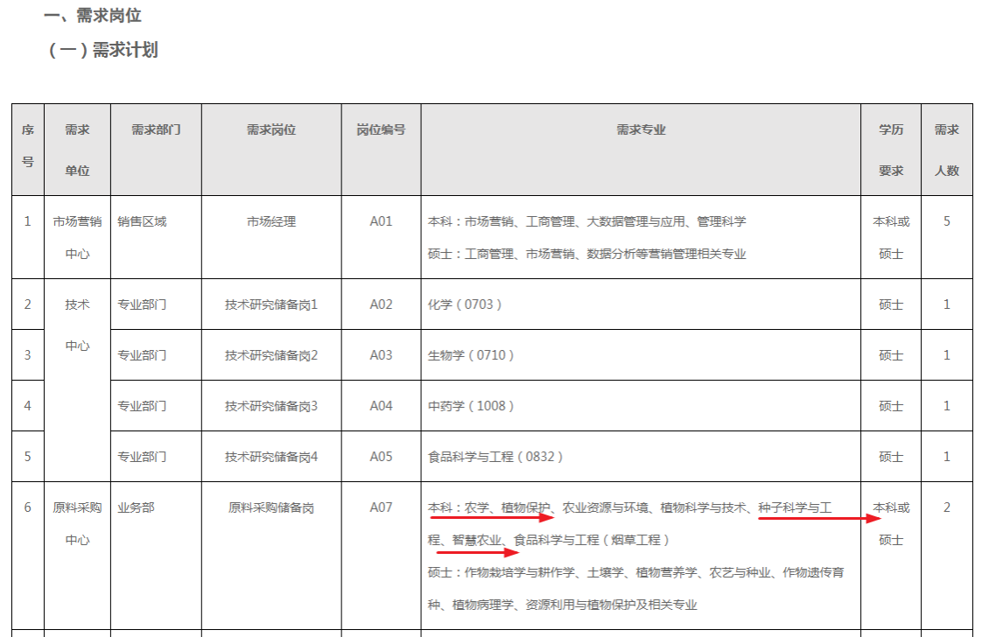Select the 生物学（0710）major cell
This screenshot has height=637, width=989.
click(471, 355)
